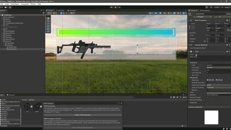Click the Pause button in the toolbar
The image size is (231, 130).
point(115,7)
